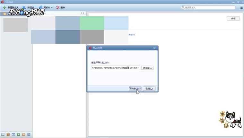Screen dimensions: 244x138
Task: Restore down the Foxmail window
Action: (238, 2)
